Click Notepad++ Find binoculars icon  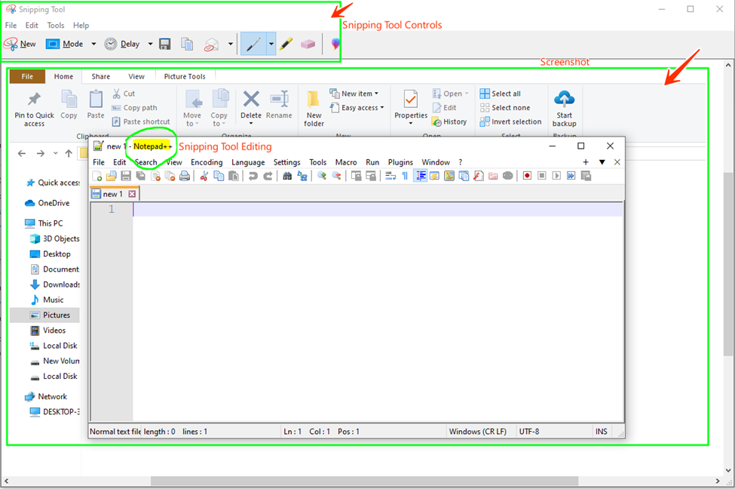coord(287,176)
